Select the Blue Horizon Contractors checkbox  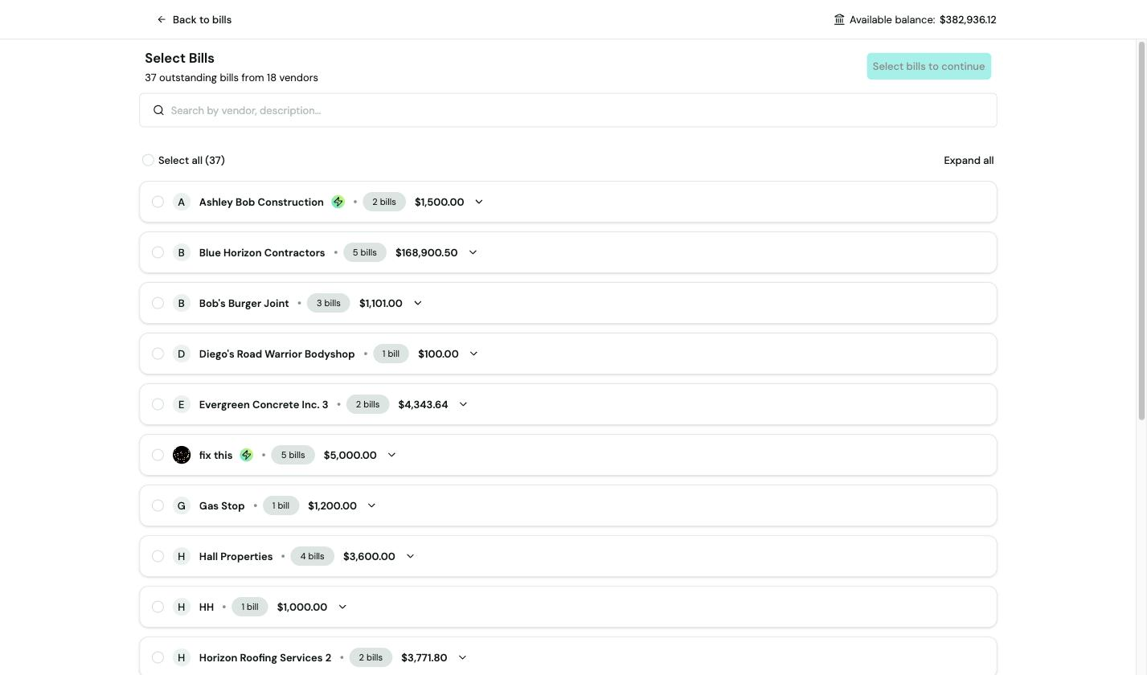(x=158, y=252)
